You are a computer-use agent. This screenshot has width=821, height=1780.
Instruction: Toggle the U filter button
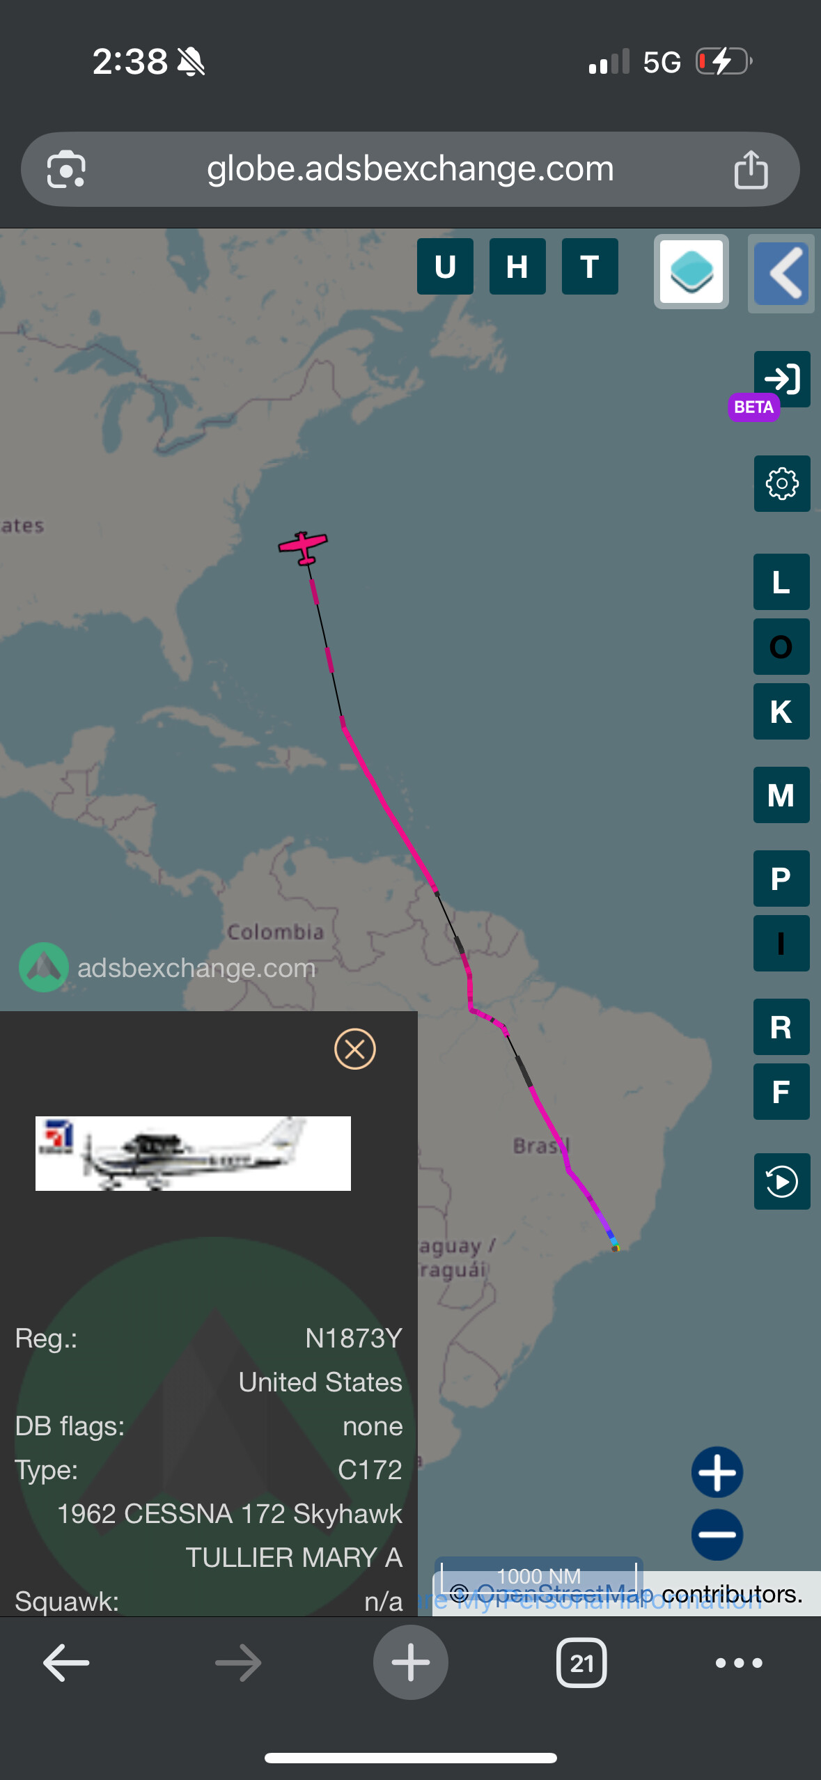445,267
